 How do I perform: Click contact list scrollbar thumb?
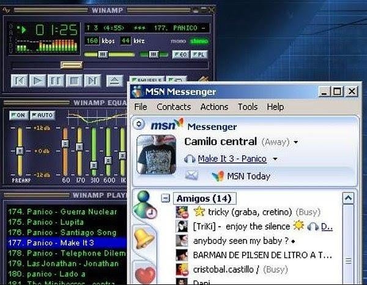pos(348,244)
